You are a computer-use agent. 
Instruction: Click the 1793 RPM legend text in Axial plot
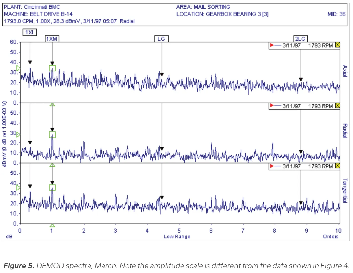320,45
